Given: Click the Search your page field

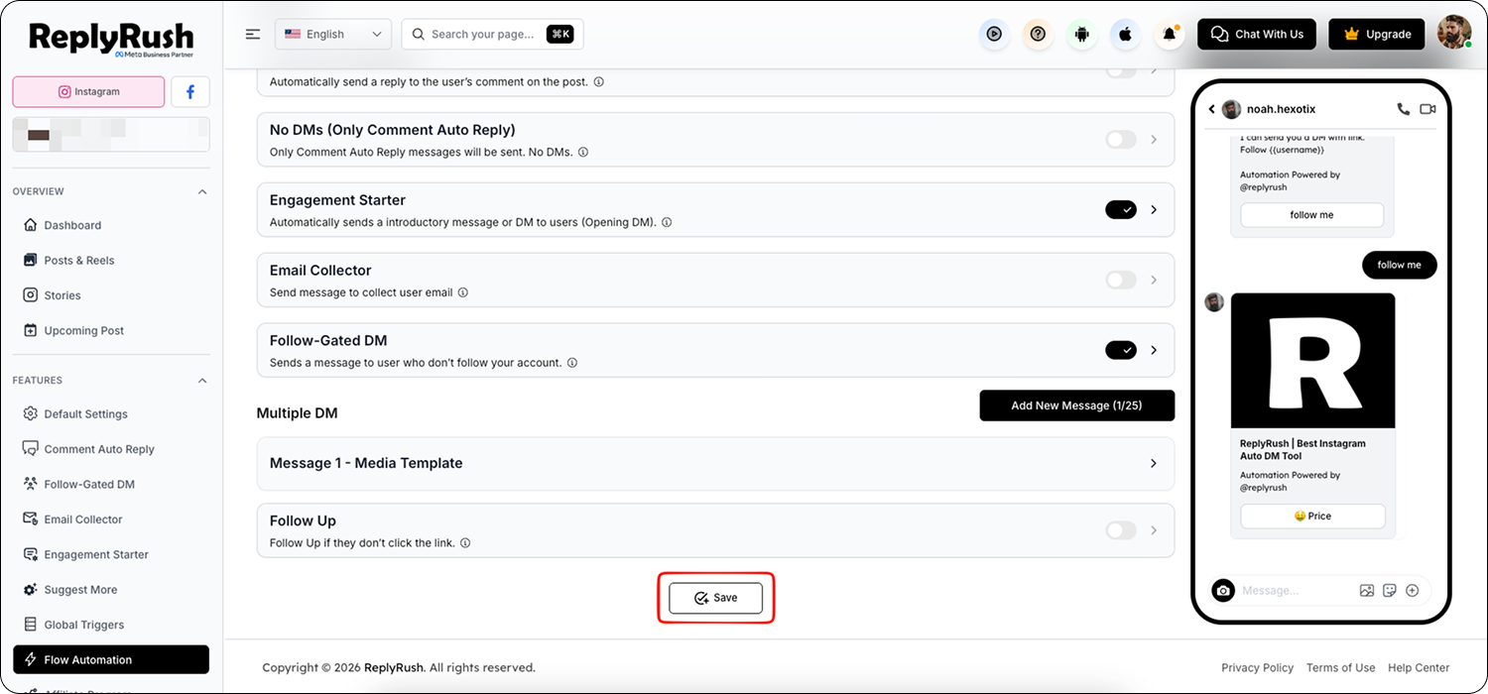Looking at the screenshot, I should [x=492, y=34].
